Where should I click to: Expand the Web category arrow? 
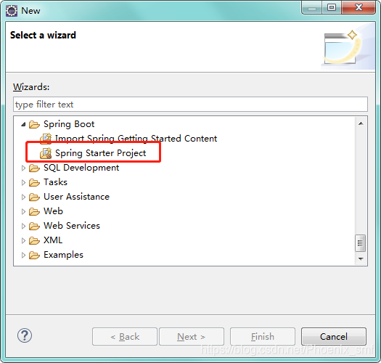(23, 211)
